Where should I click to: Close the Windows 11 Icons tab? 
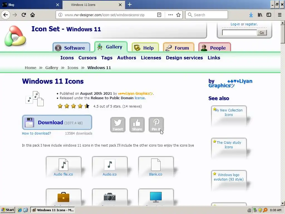(120, 5)
